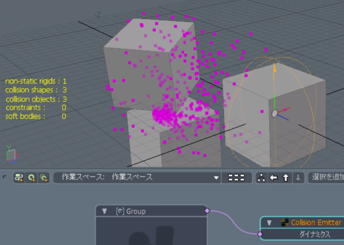The image size is (344, 245).
Task: Toggle the small circle at toolbar's left edge
Action: 5,177
